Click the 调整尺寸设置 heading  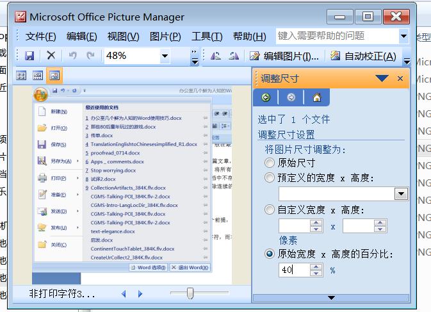coord(286,135)
